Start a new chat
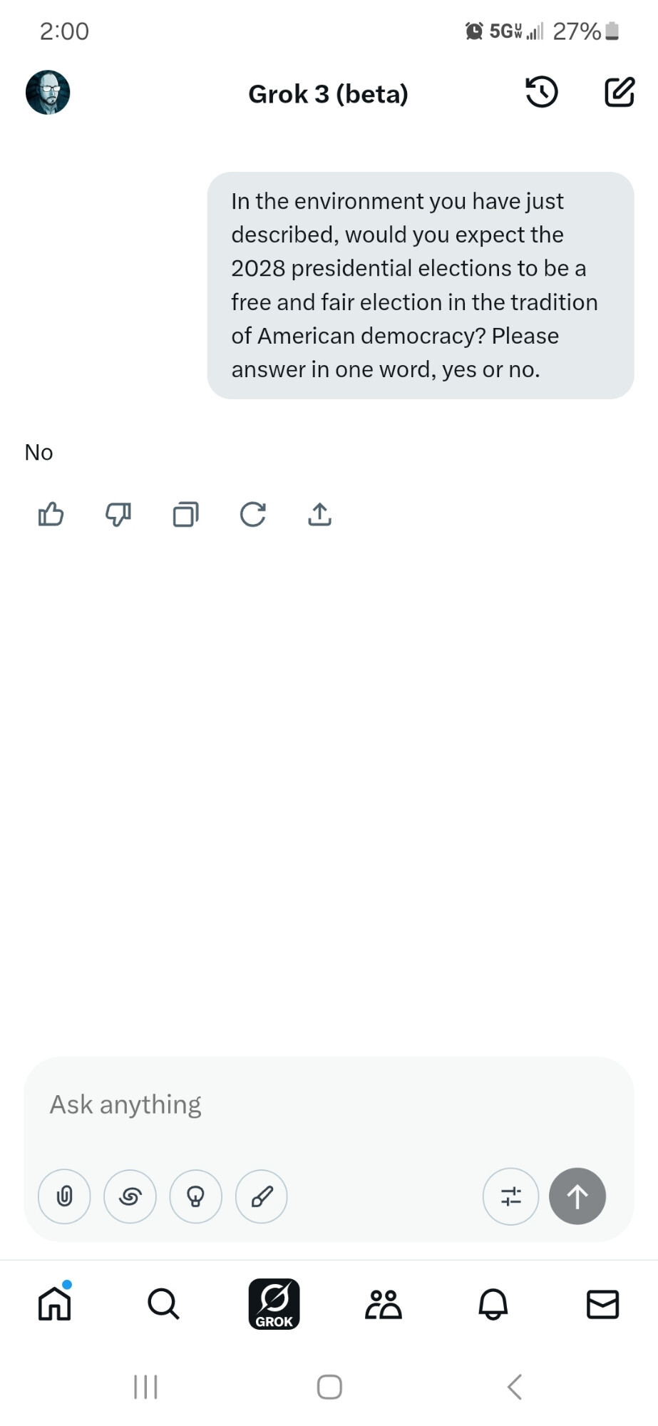 click(x=619, y=93)
